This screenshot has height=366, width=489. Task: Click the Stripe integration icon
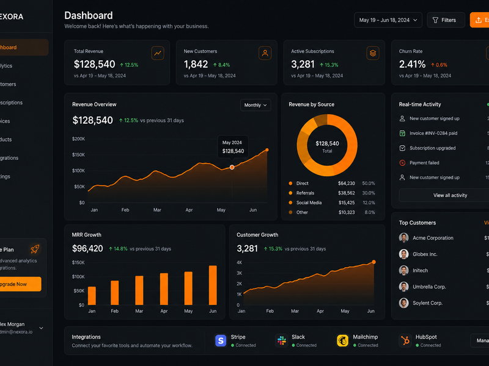pyautogui.click(x=221, y=340)
